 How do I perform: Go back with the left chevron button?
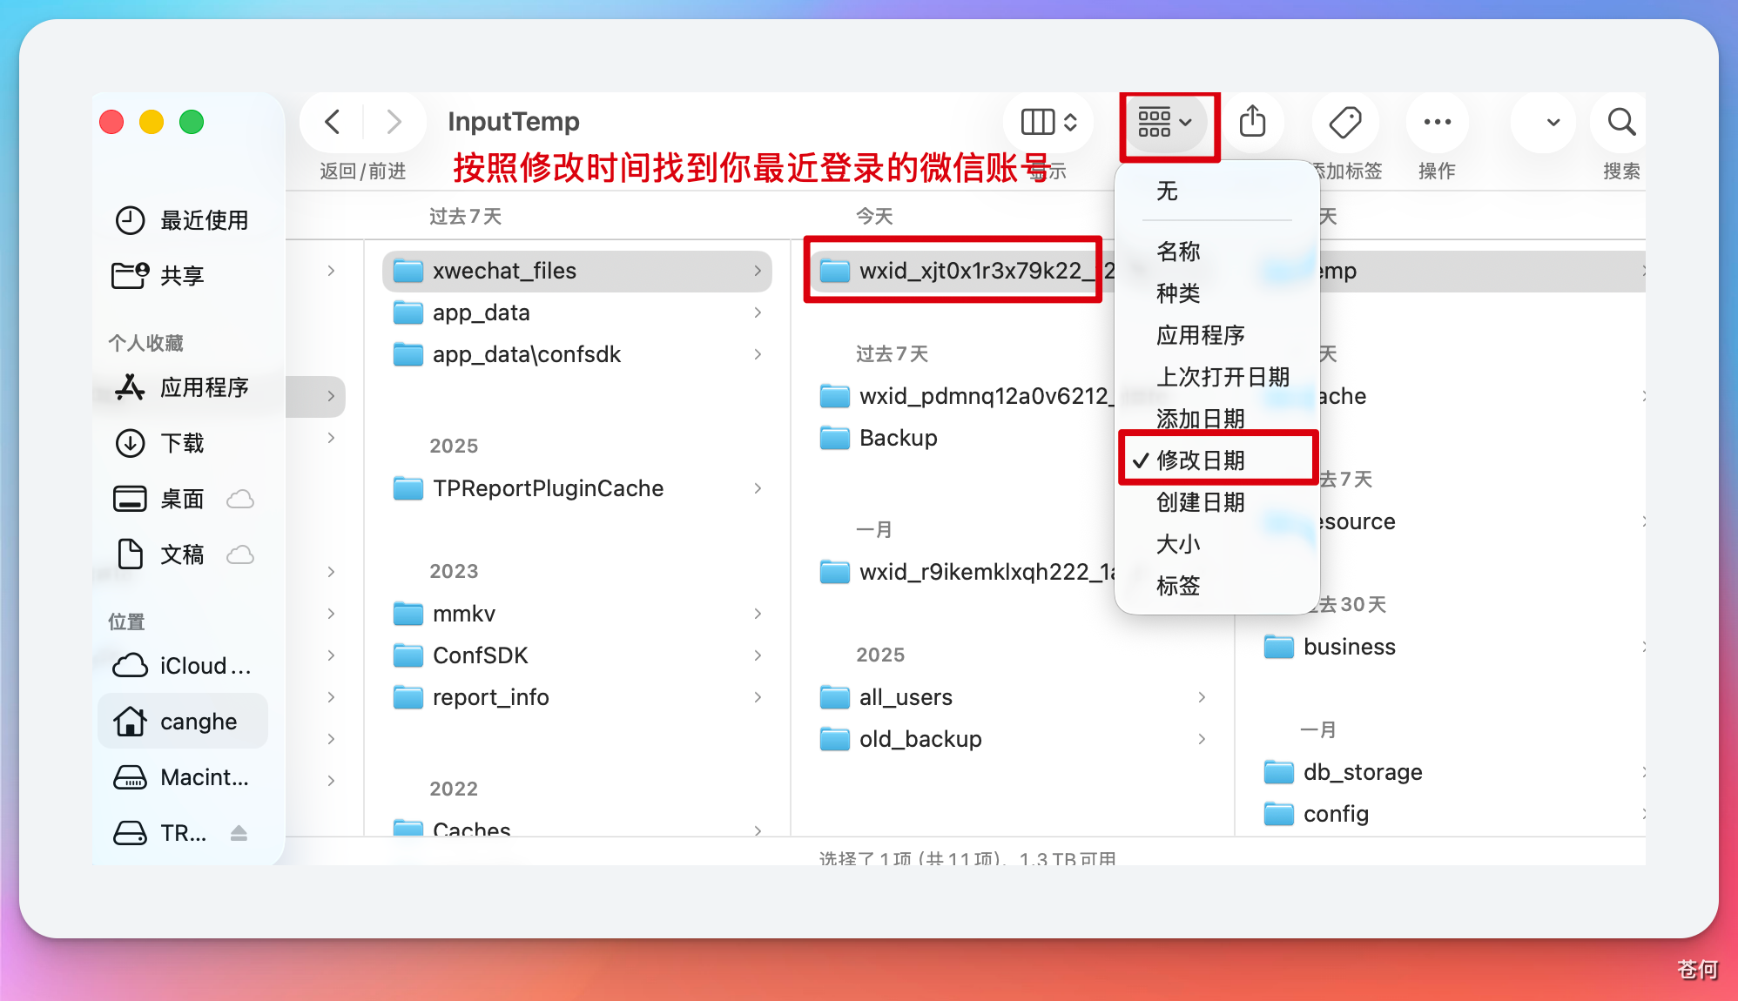pyautogui.click(x=332, y=122)
